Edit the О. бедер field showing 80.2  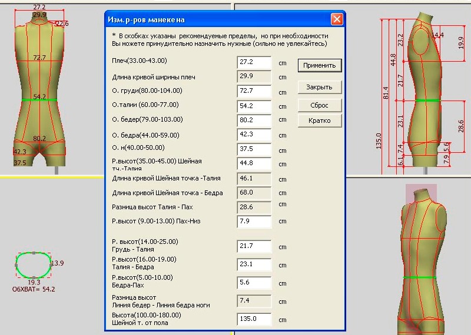point(254,120)
